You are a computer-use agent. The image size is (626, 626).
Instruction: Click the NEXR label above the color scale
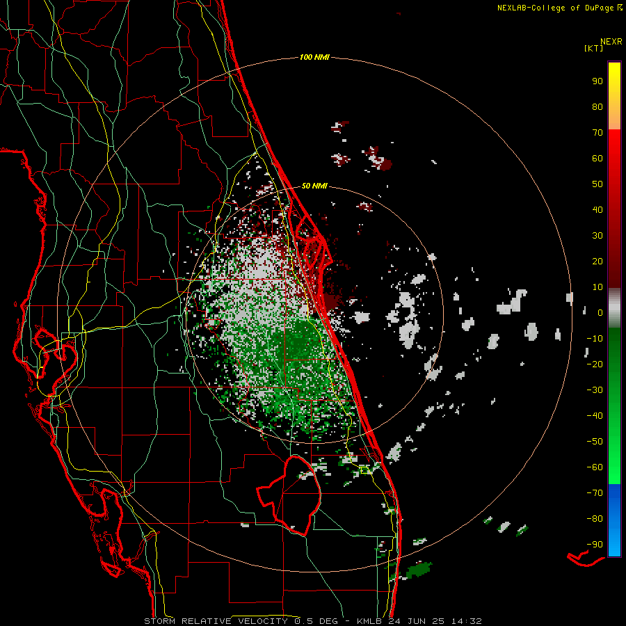(611, 42)
